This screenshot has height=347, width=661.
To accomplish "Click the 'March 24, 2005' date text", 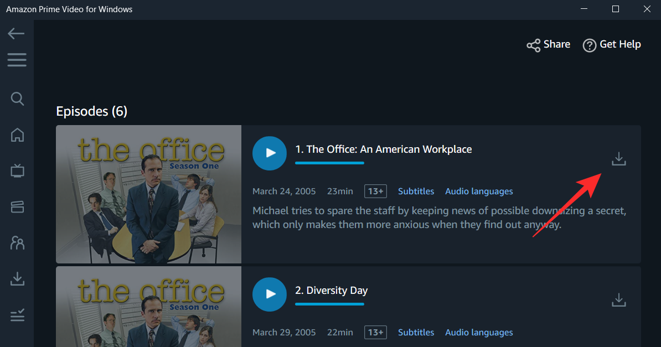I will click(284, 191).
